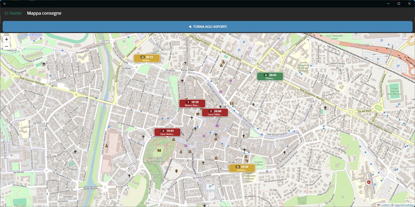This screenshot has height=207, width=415.
Task: Click the Mappa consegne page title
Action: 44,13
